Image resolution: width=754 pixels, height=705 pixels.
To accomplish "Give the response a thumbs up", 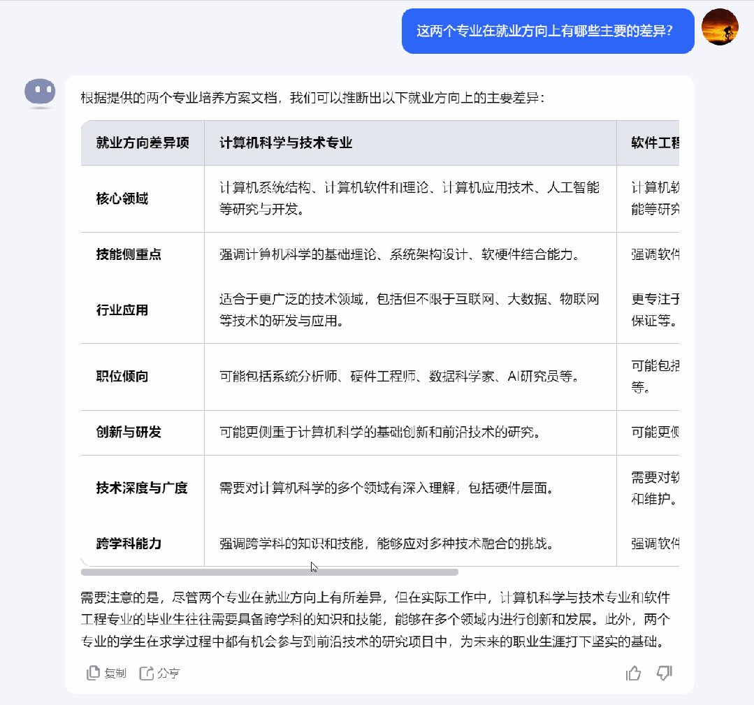I will point(633,673).
